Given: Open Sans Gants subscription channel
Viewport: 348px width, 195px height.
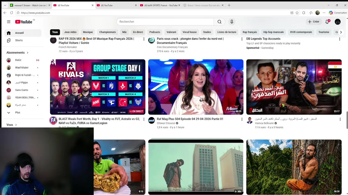Looking at the screenshot, I should [x=23, y=90].
